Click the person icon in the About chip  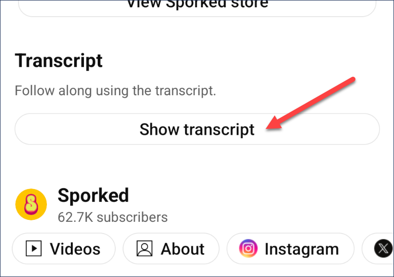pos(145,249)
